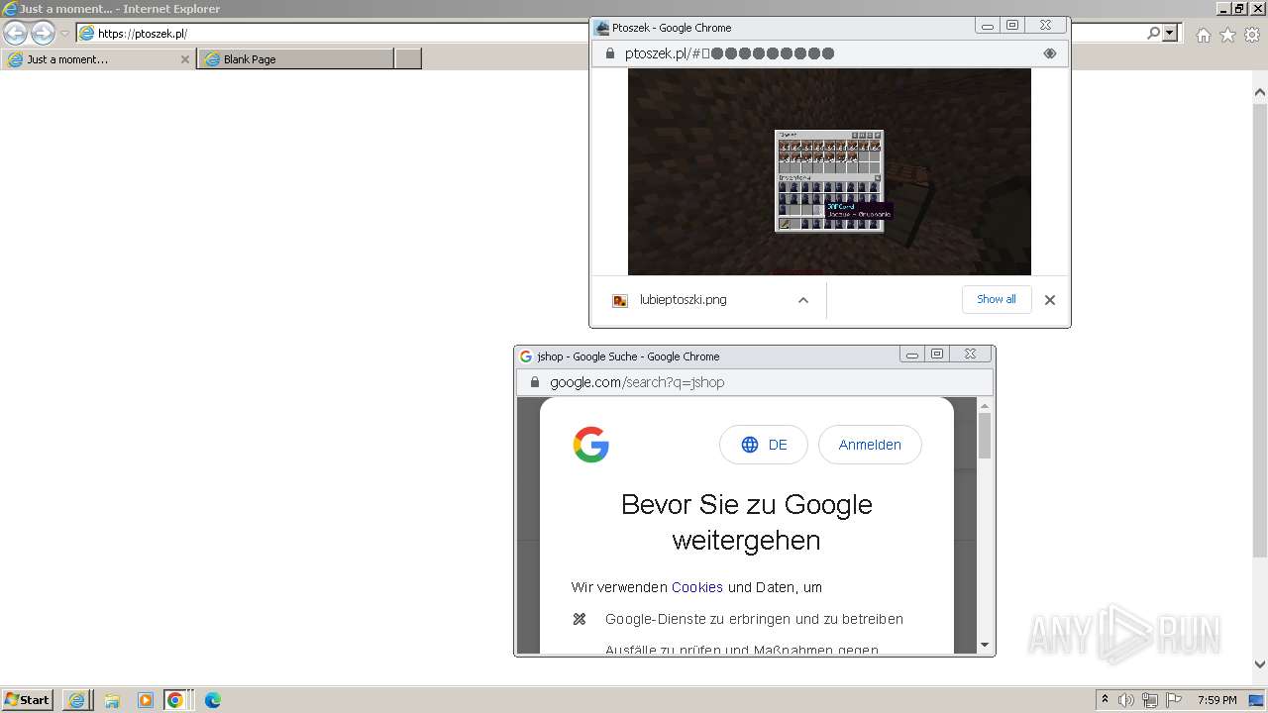Follow the Cookies link in Google consent text
The image size is (1268, 713).
pos(697,587)
